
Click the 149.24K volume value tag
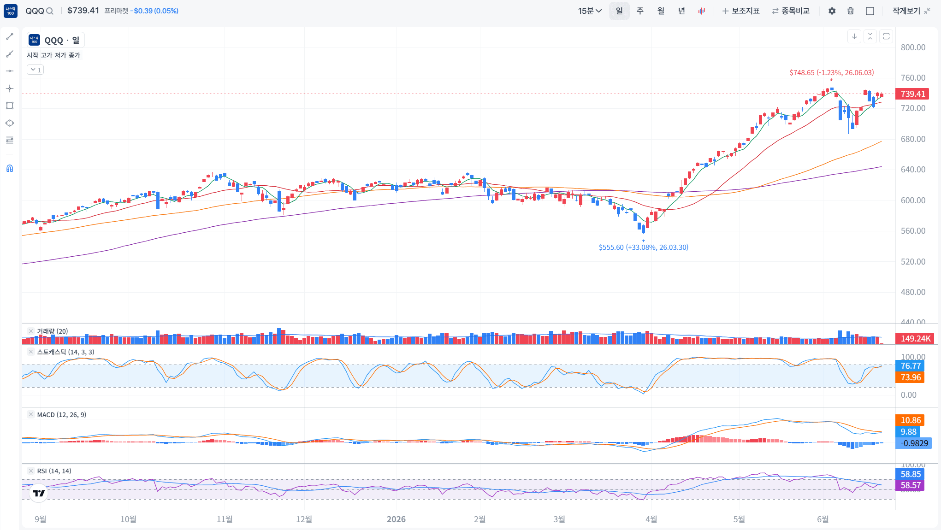[x=915, y=338]
